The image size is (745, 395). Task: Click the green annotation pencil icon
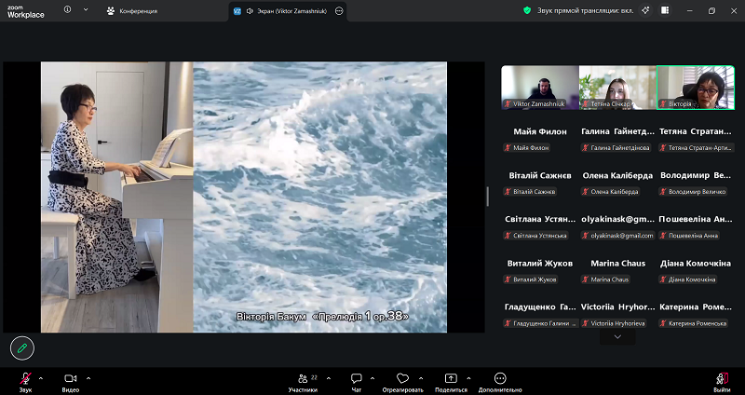pyautogui.click(x=22, y=347)
